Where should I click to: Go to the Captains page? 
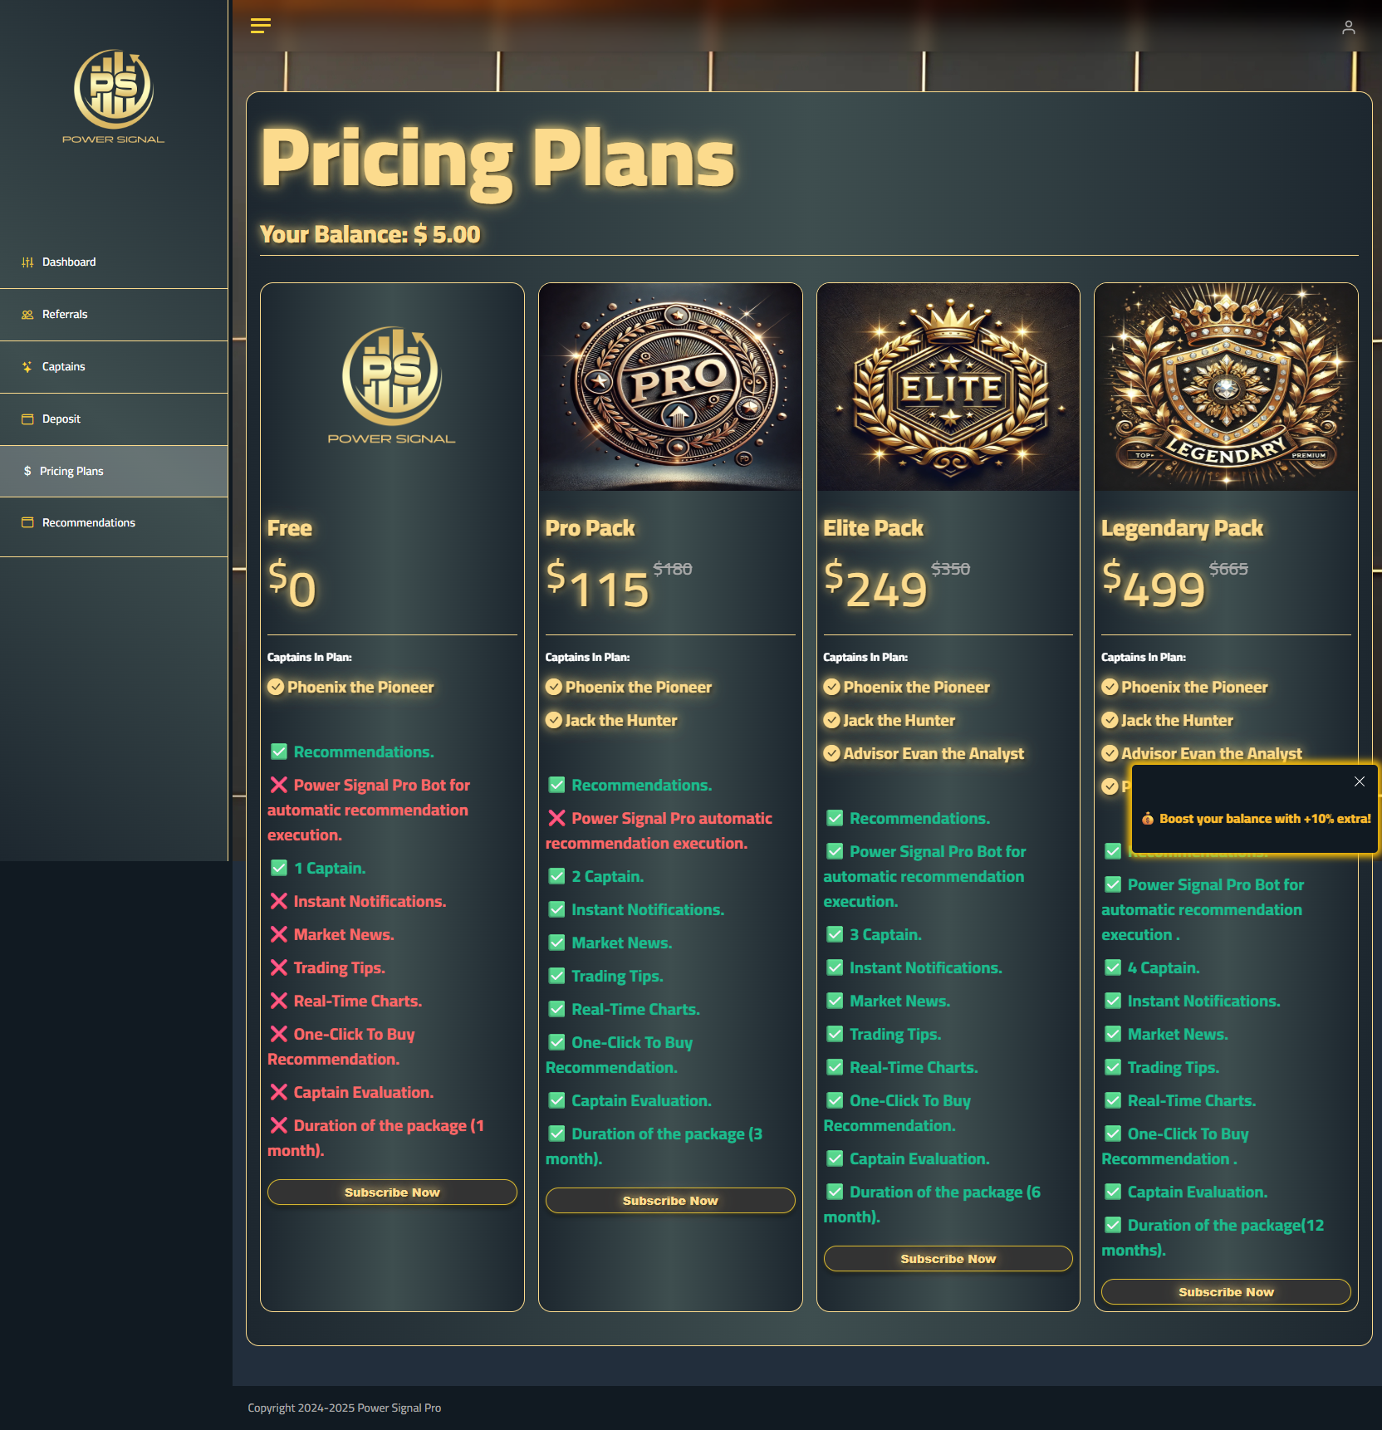(x=63, y=367)
